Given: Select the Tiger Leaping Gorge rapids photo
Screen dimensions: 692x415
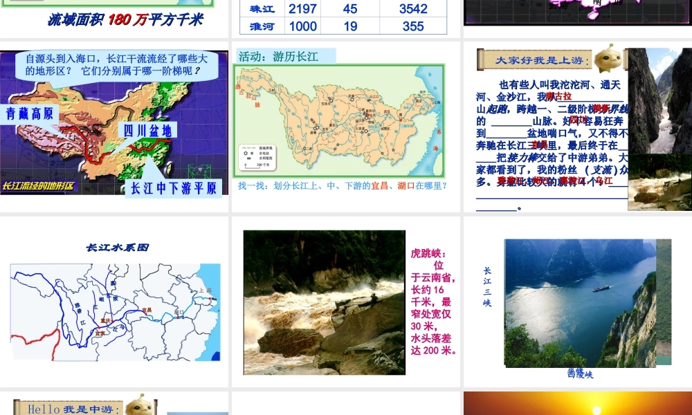Looking at the screenshot, I should tap(325, 302).
